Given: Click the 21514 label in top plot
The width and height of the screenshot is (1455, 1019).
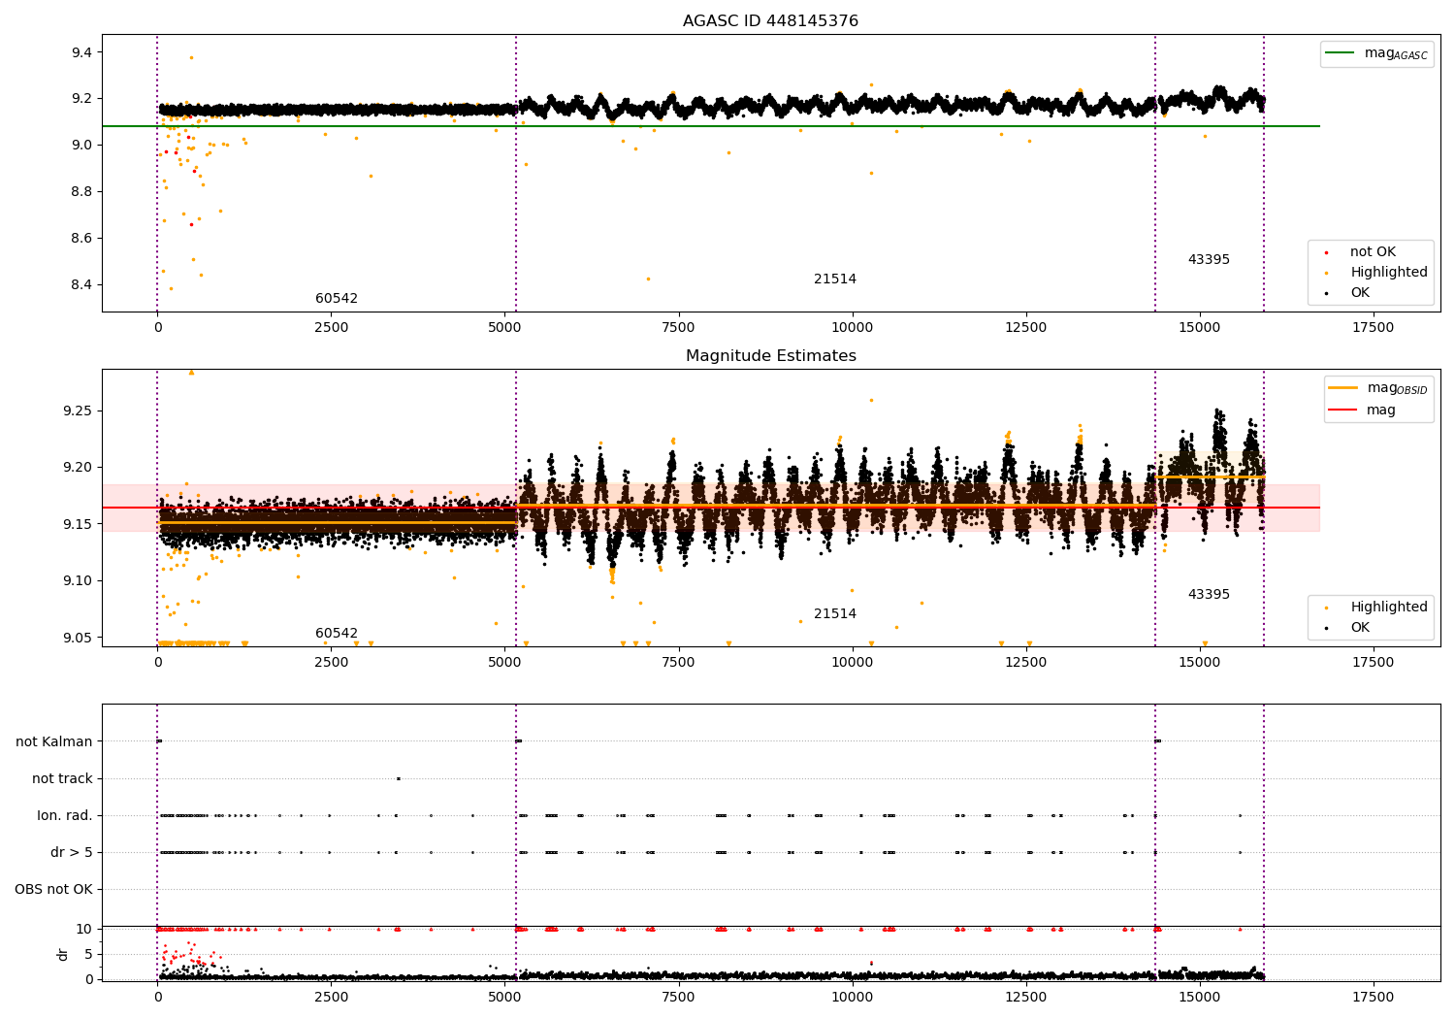Looking at the screenshot, I should tap(835, 279).
